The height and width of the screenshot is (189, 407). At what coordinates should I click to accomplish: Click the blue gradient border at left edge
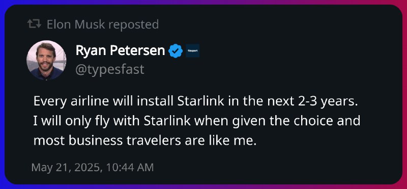pyautogui.click(x=2, y=94)
